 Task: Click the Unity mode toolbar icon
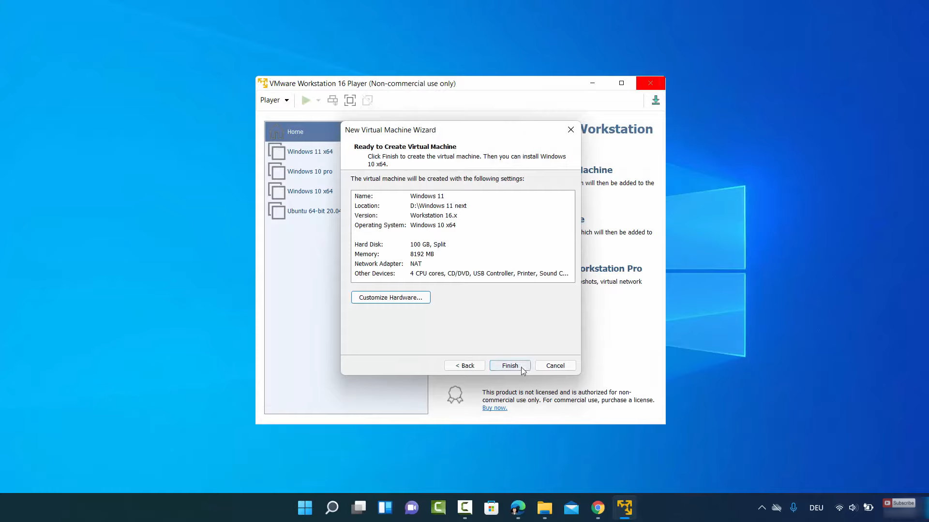(367, 100)
